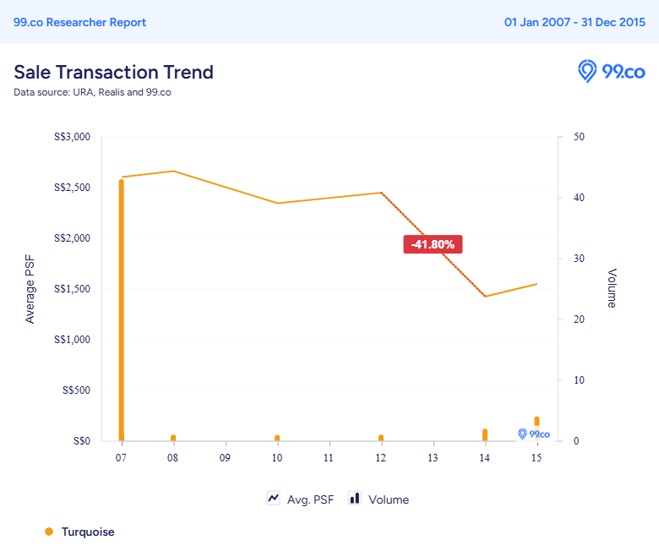Click the Sale Transaction Trend title
Viewport: 659px width, 551px height.
click(113, 72)
